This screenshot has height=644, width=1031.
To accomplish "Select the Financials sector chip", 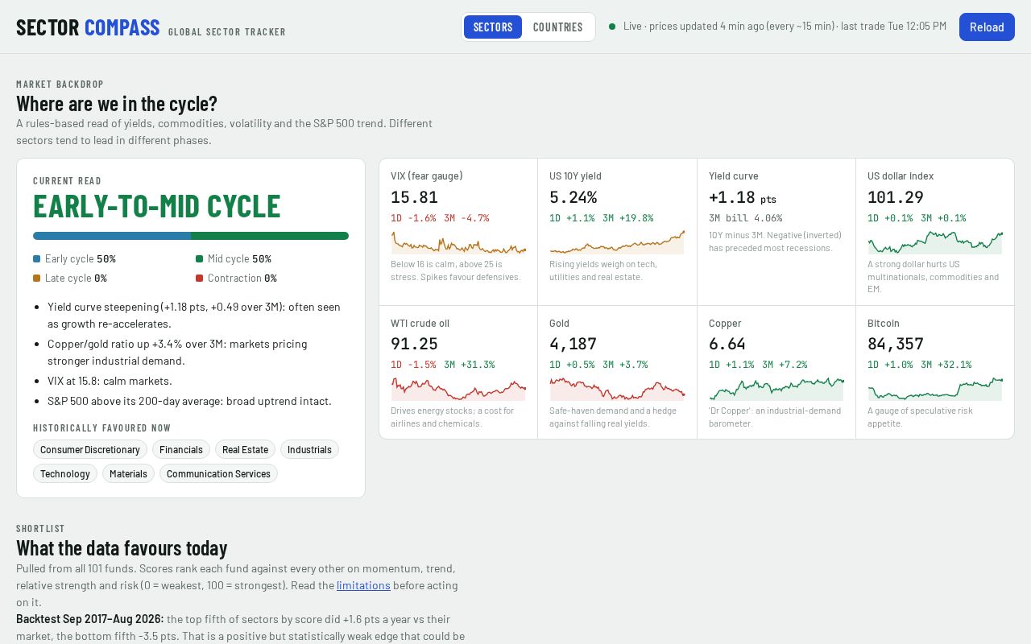I will (181, 449).
